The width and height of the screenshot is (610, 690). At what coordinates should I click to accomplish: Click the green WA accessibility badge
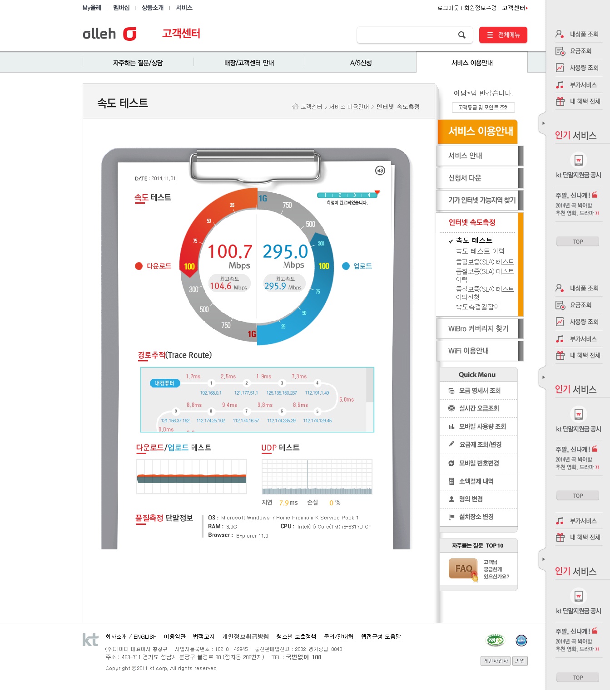click(495, 640)
